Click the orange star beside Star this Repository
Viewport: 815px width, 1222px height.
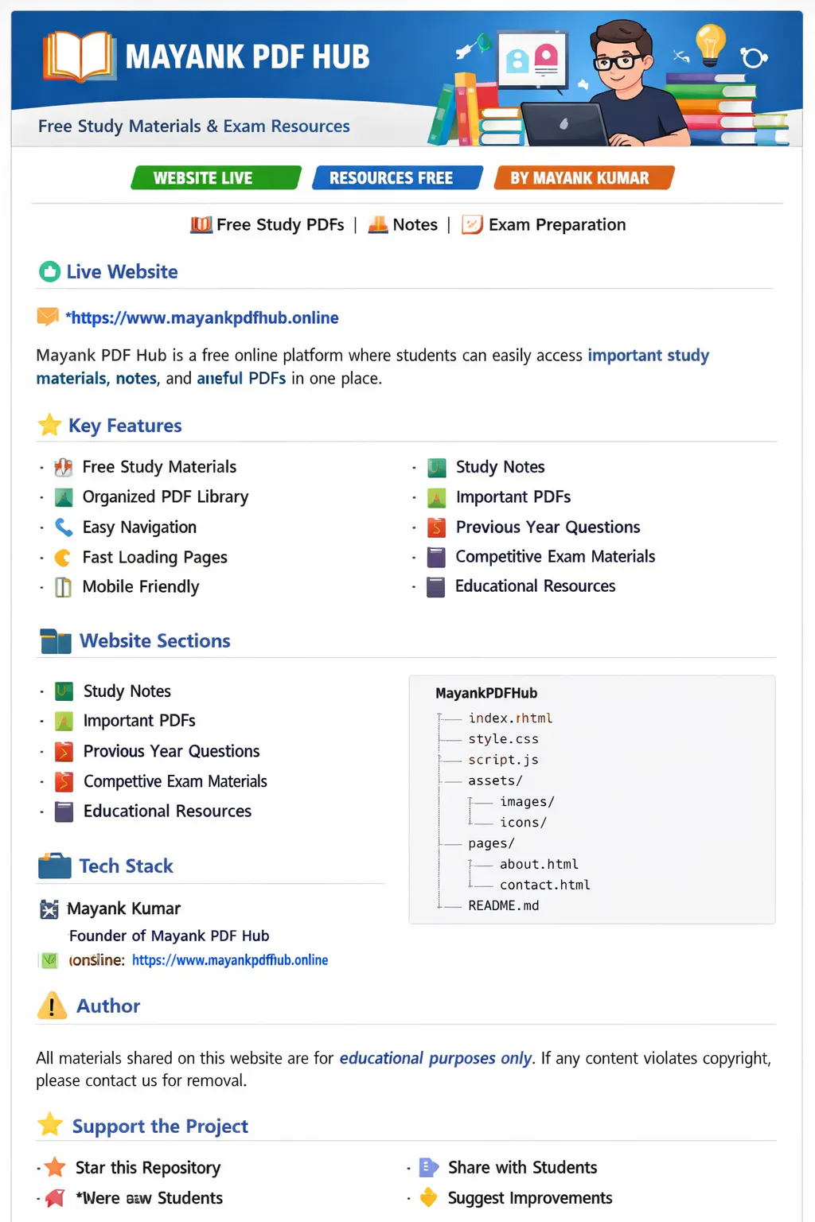tap(55, 1167)
